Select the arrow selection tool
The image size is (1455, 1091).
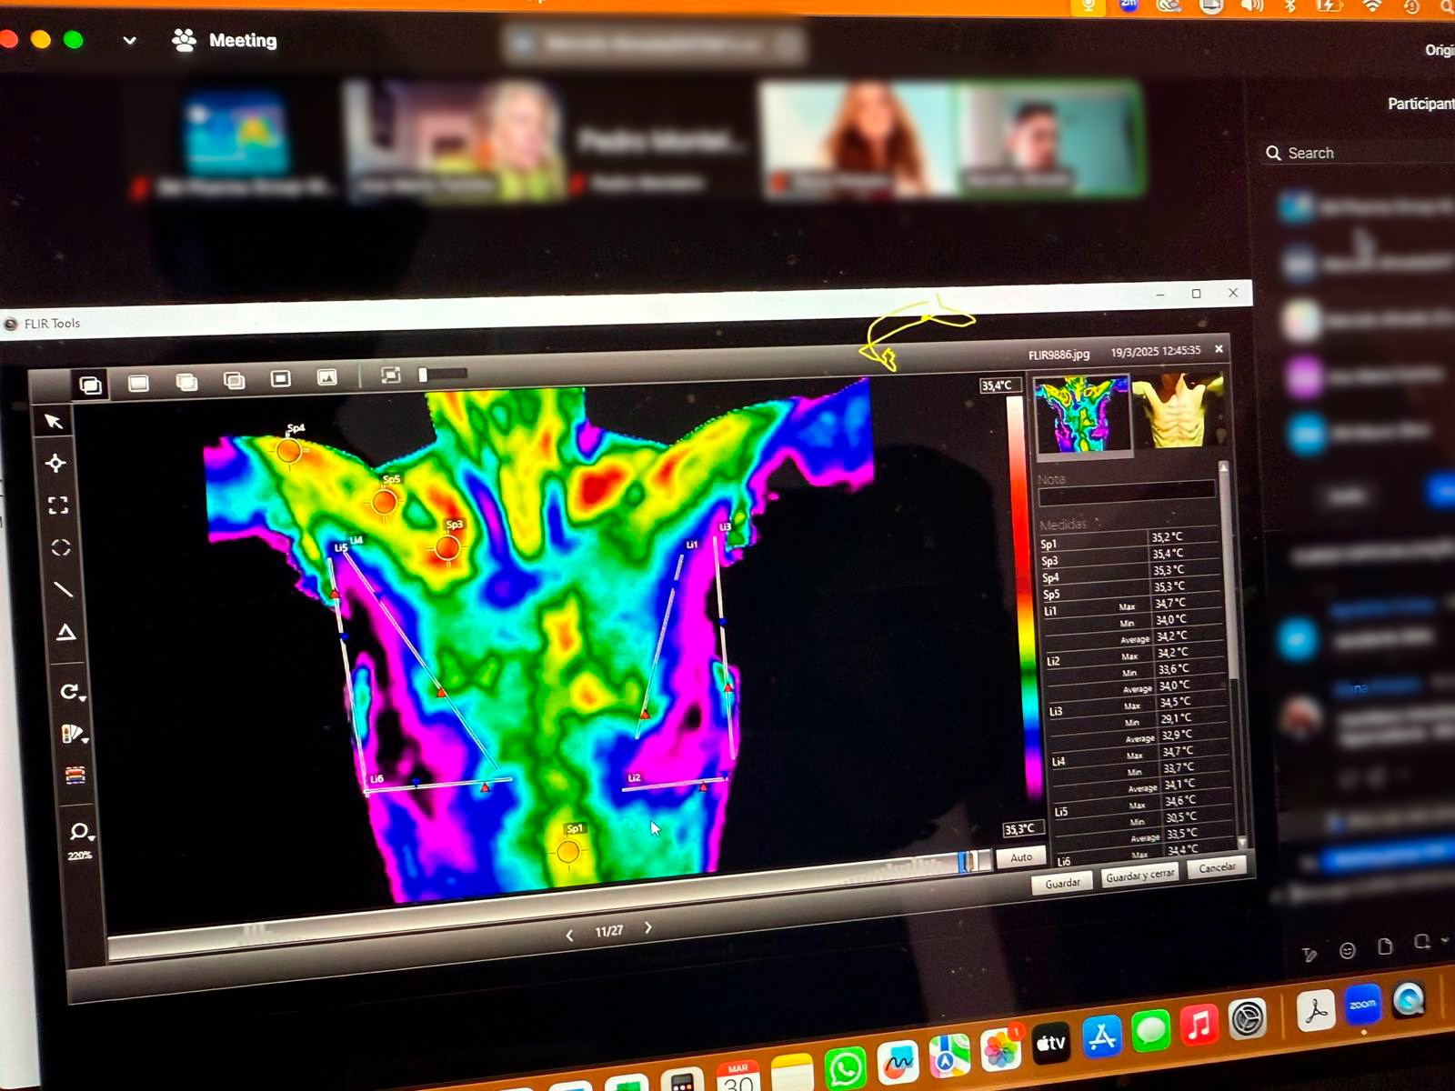point(54,421)
